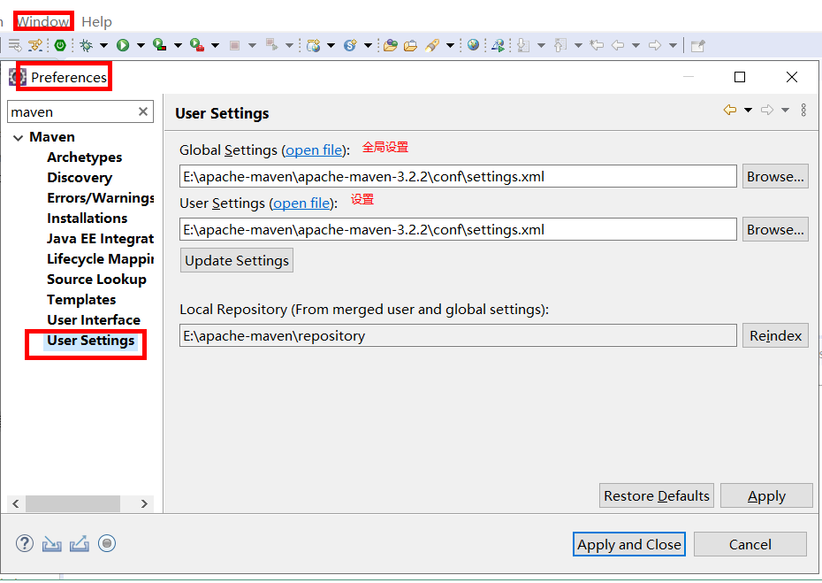The image size is (822, 583).
Task: Open the Help menu
Action: click(x=96, y=21)
